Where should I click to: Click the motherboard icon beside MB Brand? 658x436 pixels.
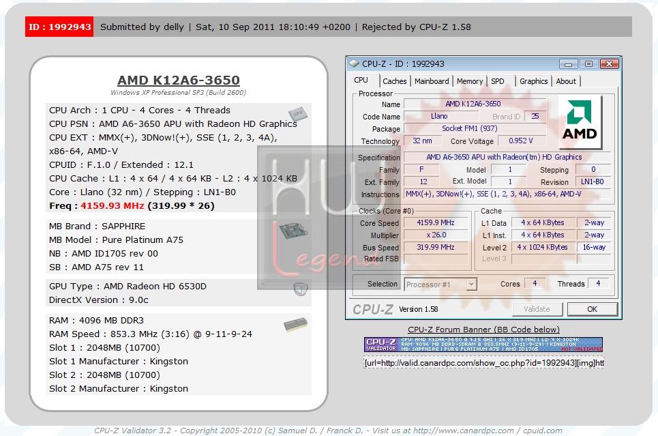[293, 231]
